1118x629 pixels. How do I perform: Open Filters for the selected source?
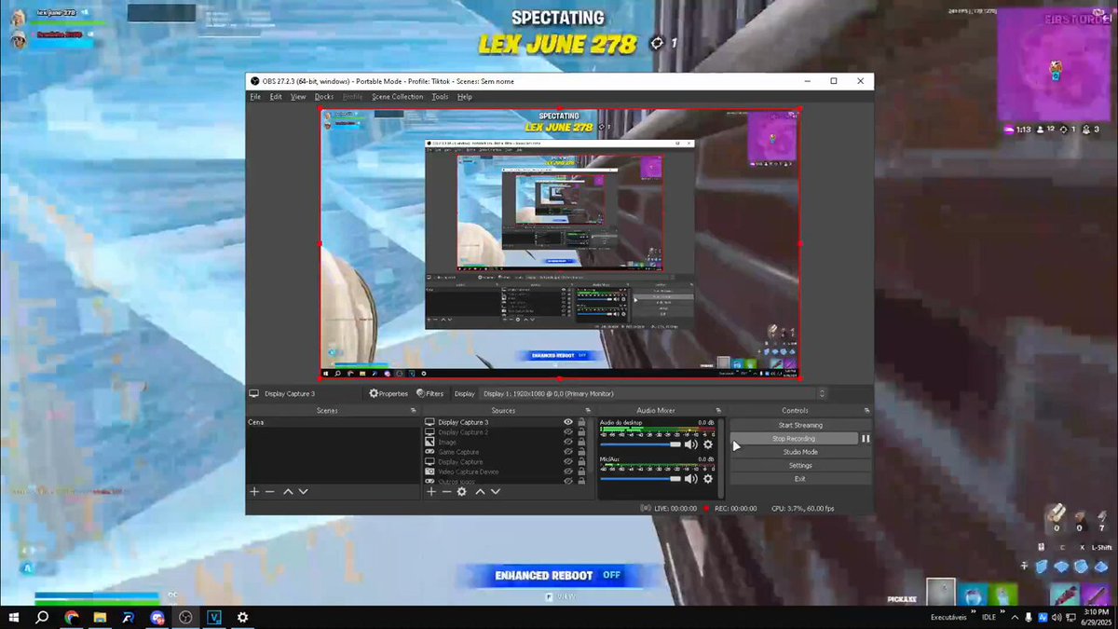(429, 393)
